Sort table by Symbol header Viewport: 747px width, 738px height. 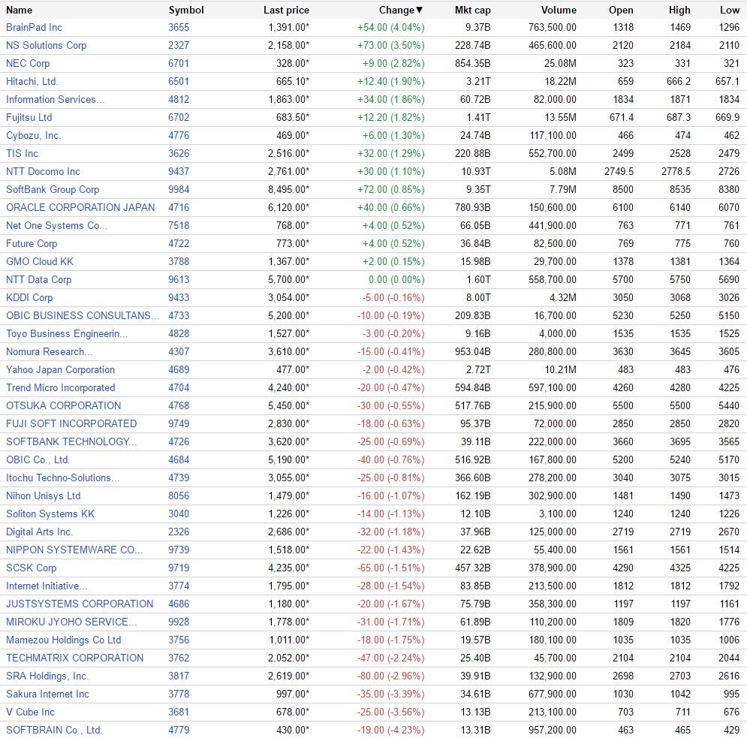(186, 10)
